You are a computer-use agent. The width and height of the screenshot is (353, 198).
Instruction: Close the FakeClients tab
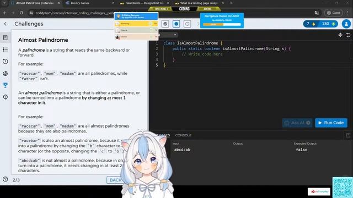[168, 3]
